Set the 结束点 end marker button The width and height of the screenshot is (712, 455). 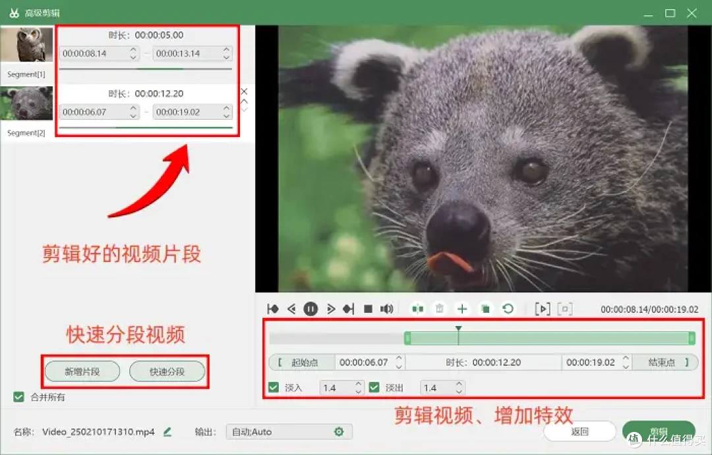(x=665, y=362)
